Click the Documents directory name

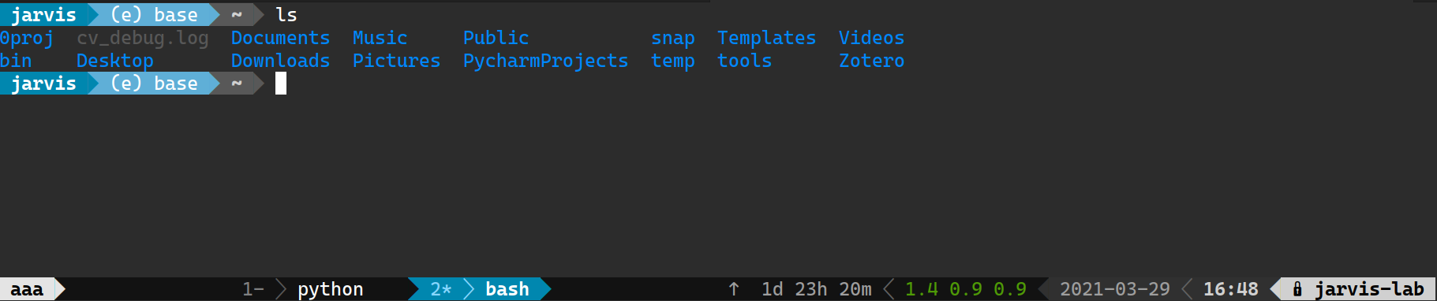[280, 38]
